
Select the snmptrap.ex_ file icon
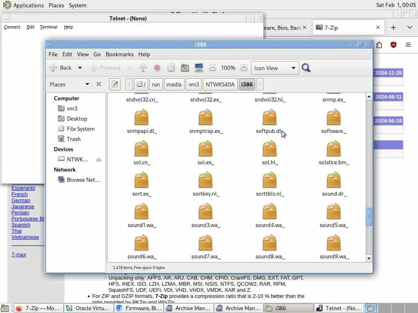pos(206,117)
